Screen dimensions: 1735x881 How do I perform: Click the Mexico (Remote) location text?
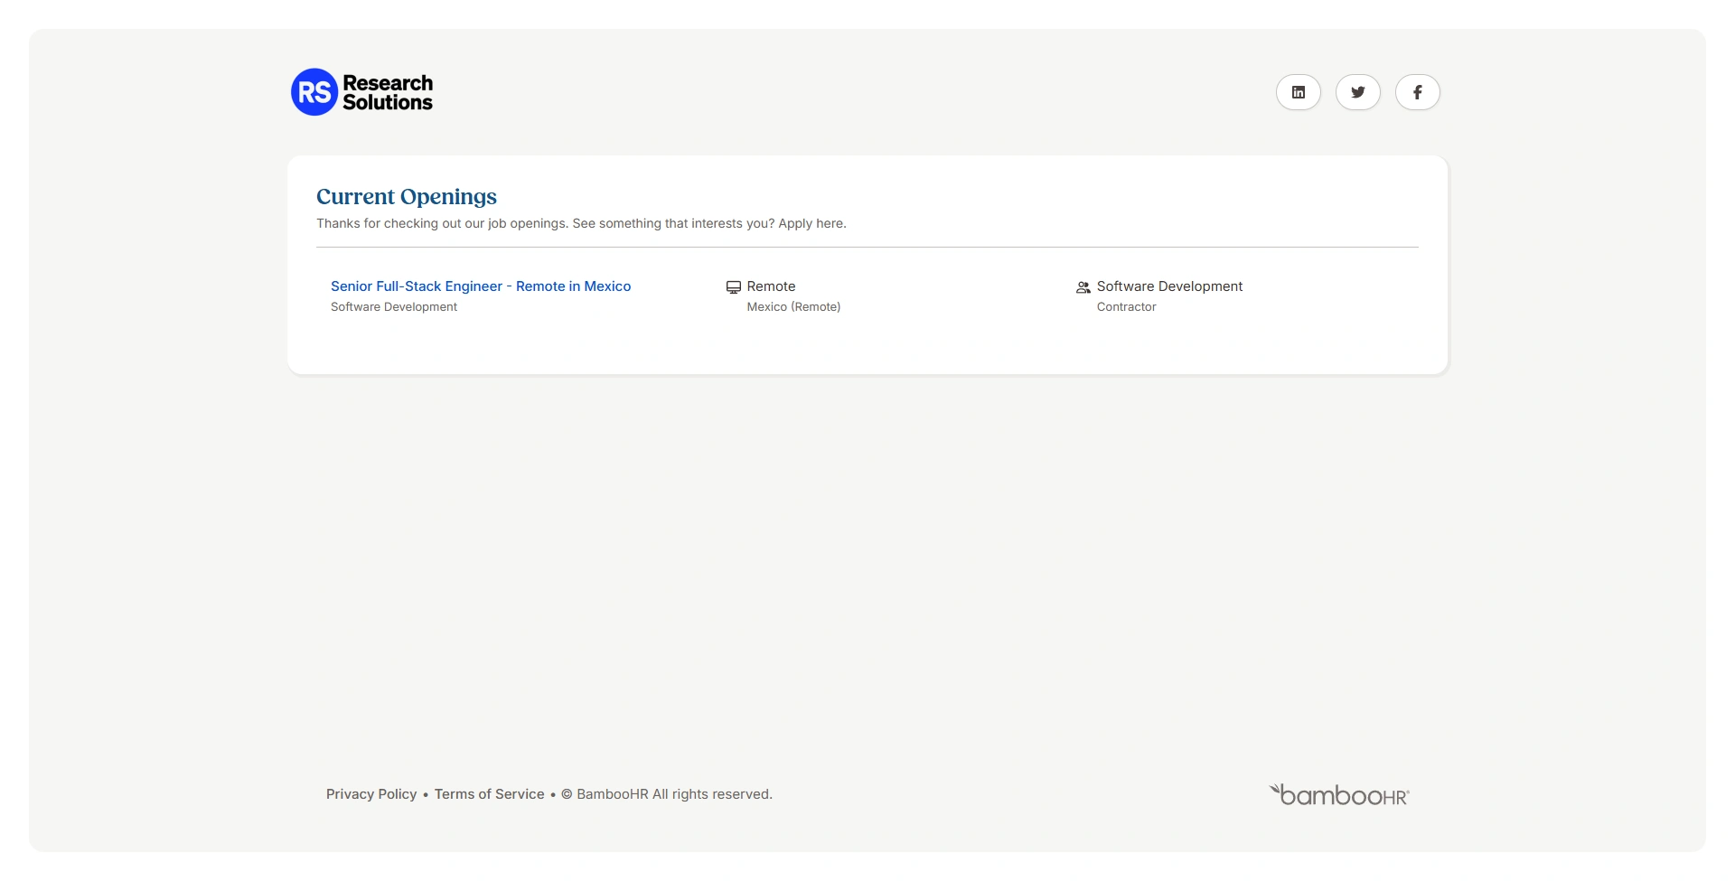click(x=793, y=307)
